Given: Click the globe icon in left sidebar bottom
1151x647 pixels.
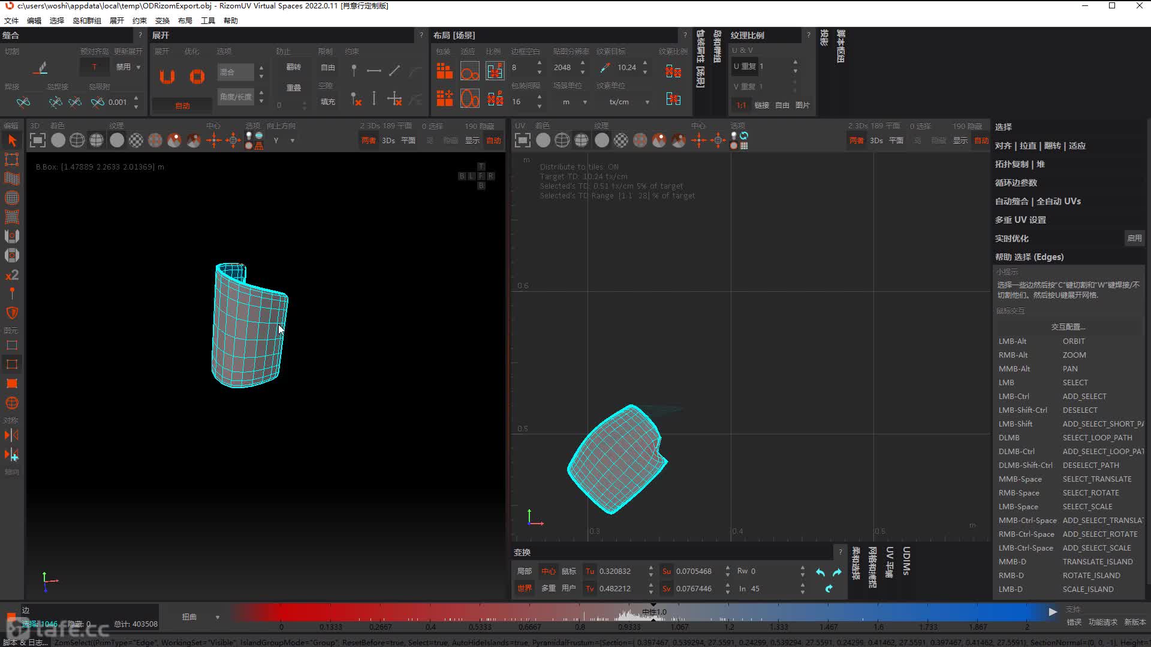Looking at the screenshot, I should 11,403.
